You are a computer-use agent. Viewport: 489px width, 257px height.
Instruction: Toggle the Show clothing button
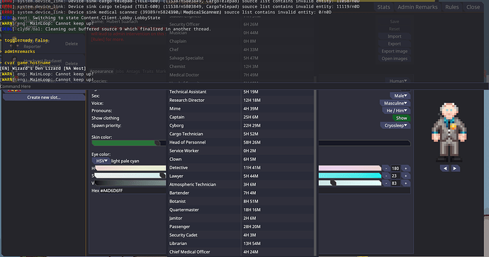tap(401, 118)
